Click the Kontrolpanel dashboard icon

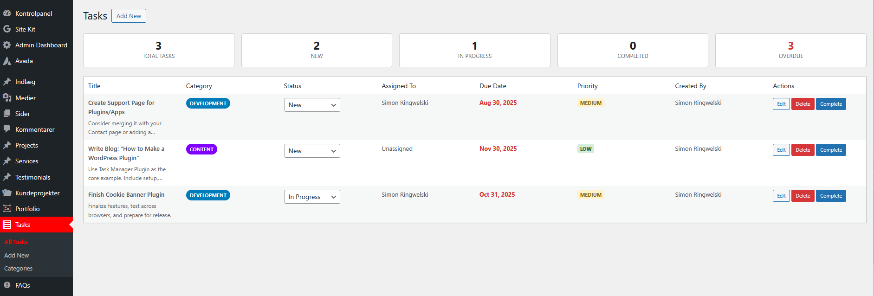tap(7, 13)
